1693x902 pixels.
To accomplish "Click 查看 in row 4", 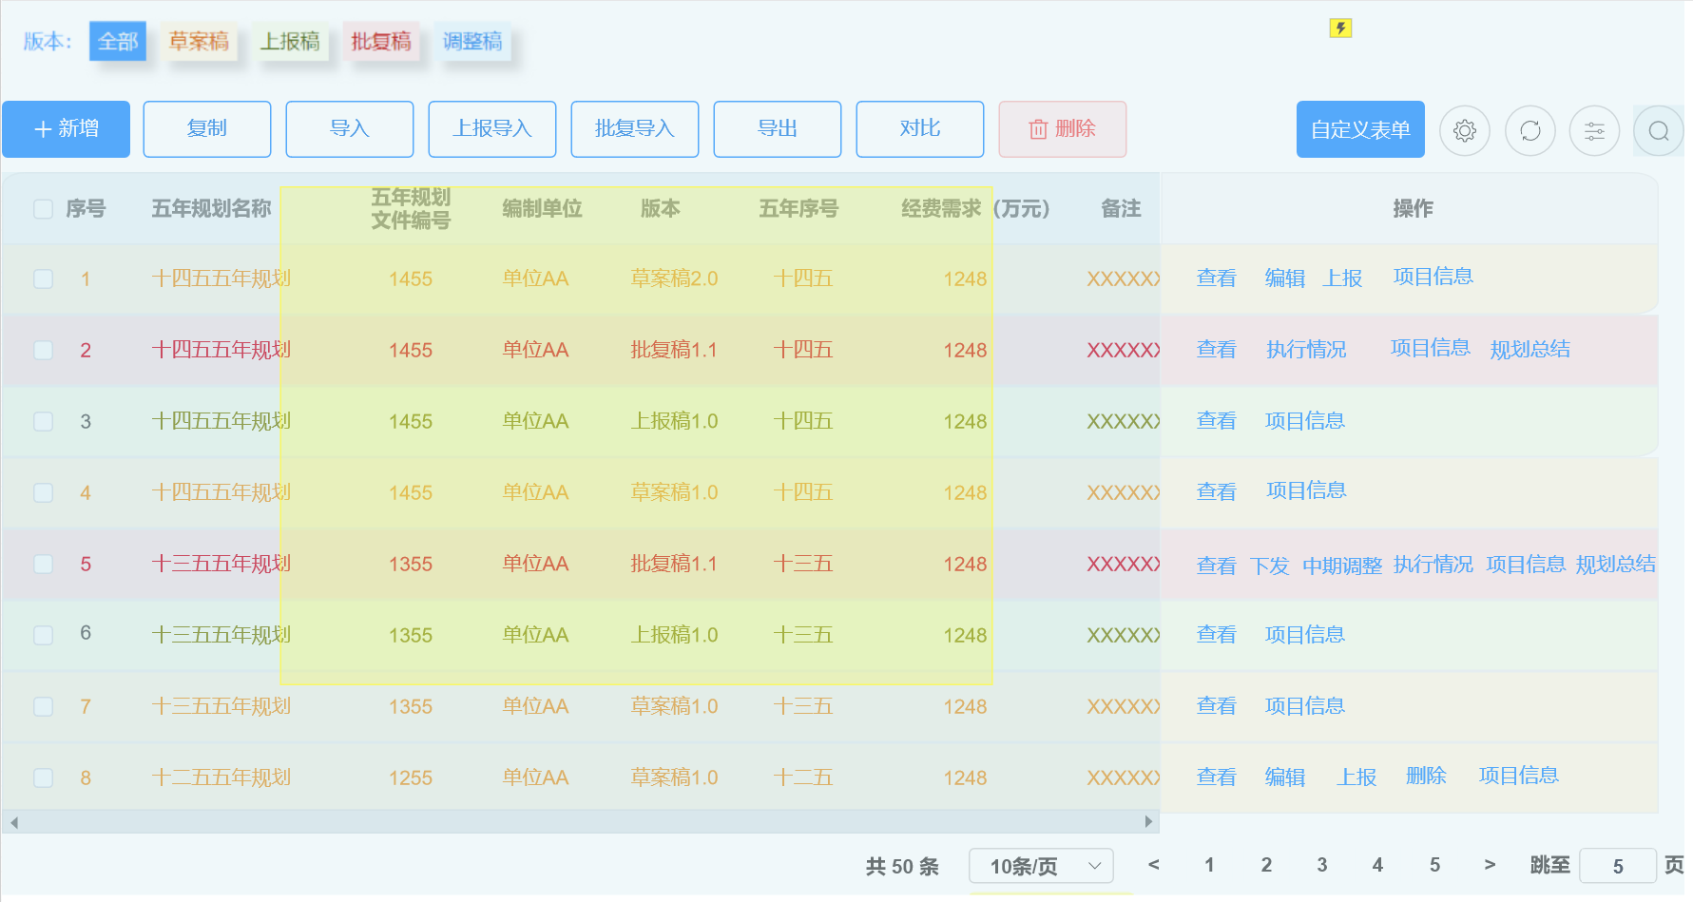I will tap(1217, 492).
